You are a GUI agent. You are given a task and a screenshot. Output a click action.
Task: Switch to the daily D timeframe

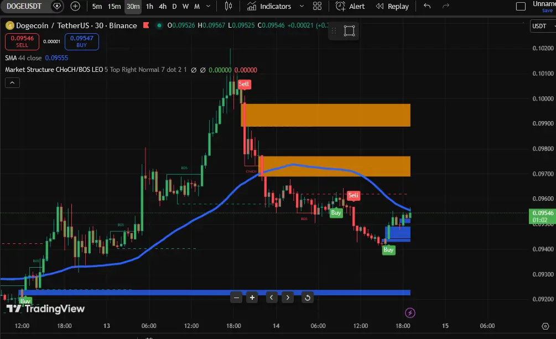click(174, 7)
